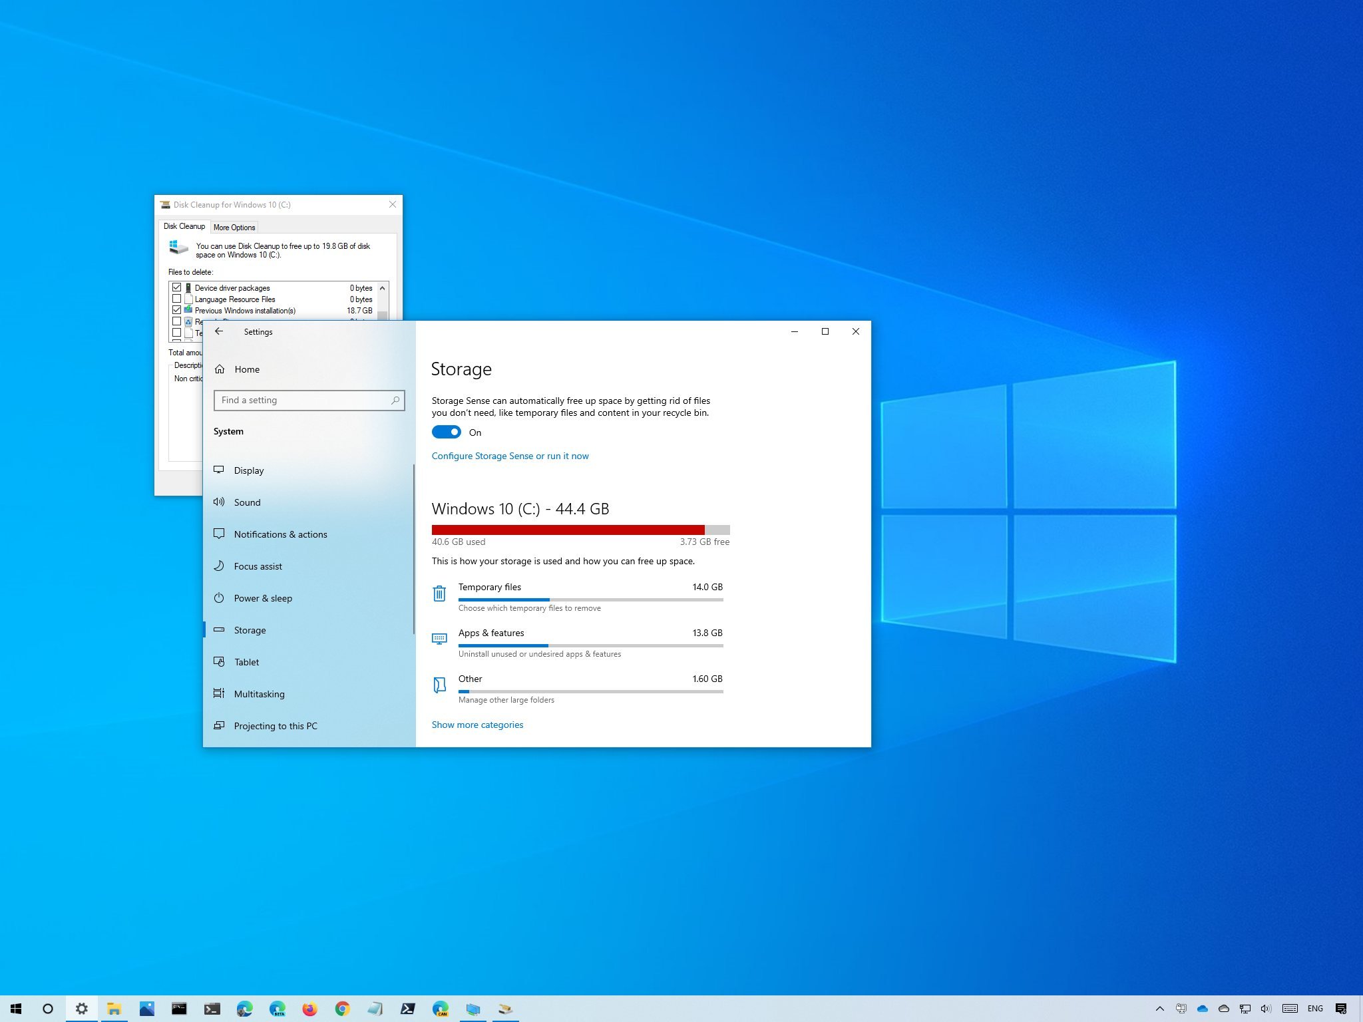Open Command Prompt from the taskbar
The image size is (1363, 1022).
179,1009
